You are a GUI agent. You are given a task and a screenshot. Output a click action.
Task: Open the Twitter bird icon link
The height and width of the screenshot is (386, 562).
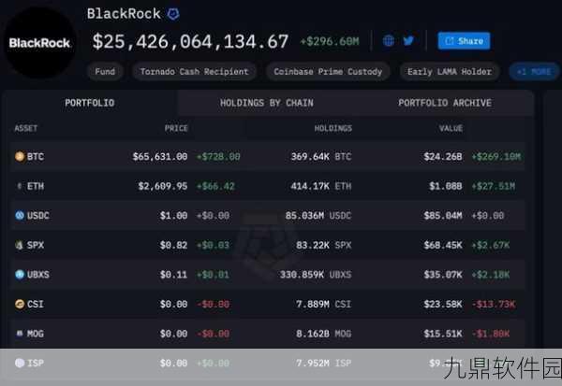[x=408, y=41]
